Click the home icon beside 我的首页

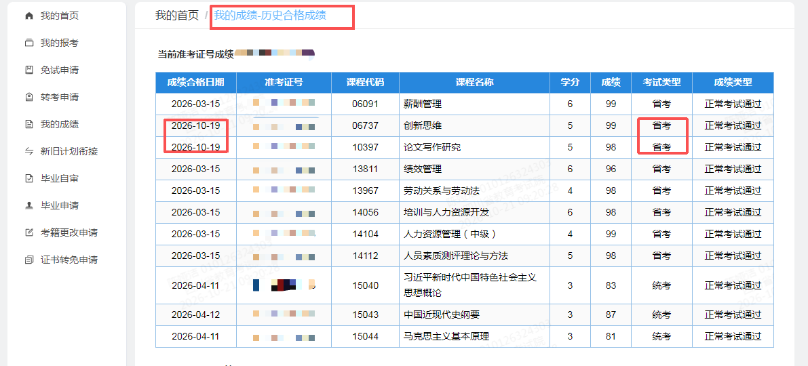(29, 16)
